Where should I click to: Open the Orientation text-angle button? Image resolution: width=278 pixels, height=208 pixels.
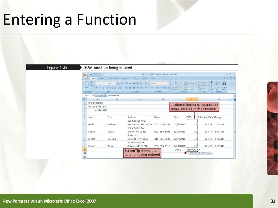click(138, 83)
